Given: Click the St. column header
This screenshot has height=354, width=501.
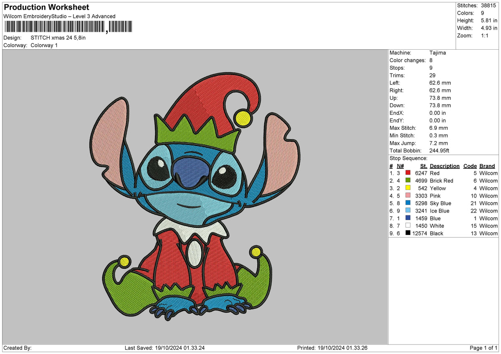Looking at the screenshot, I should (424, 166).
